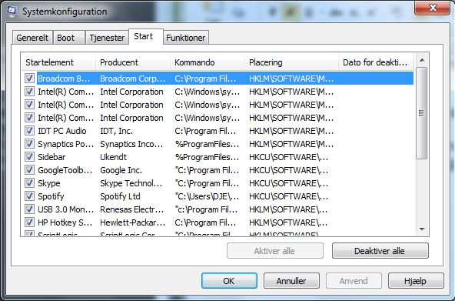The image size is (455, 301).
Task: Select the Broadcom Corp… producer cell
Action: click(133, 79)
